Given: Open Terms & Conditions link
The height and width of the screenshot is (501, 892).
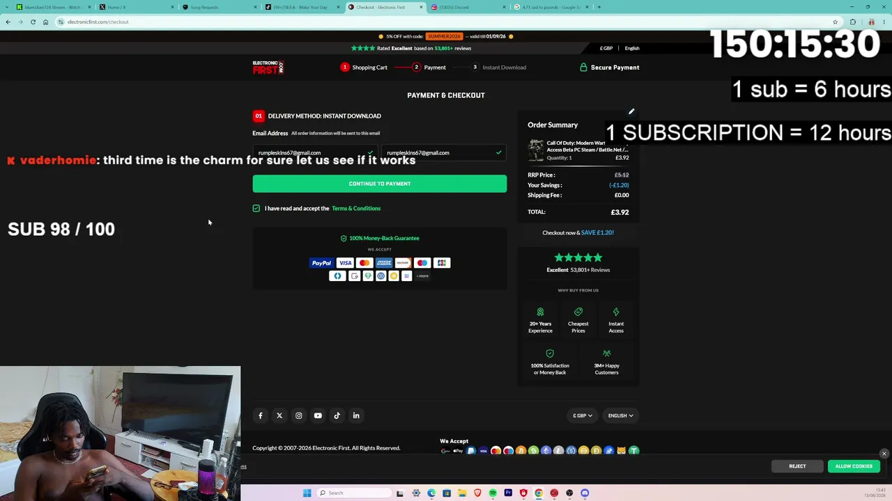Looking at the screenshot, I should tap(356, 208).
